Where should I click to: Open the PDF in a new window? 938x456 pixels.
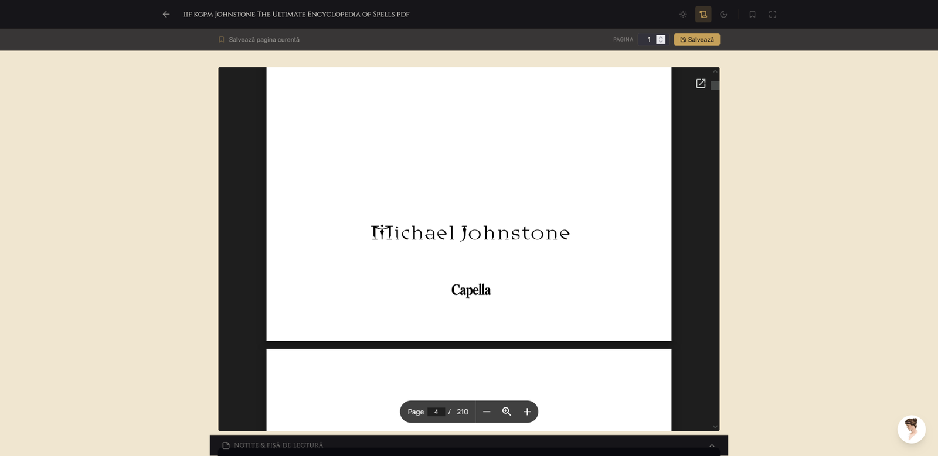pos(701,84)
